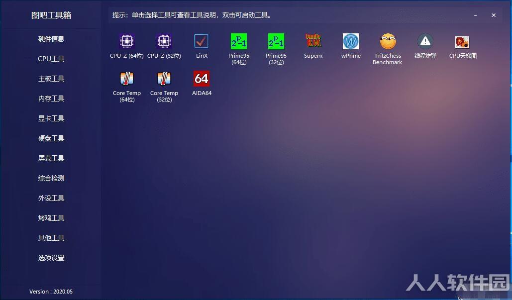Close the 图吧工具箱 window

click(494, 15)
